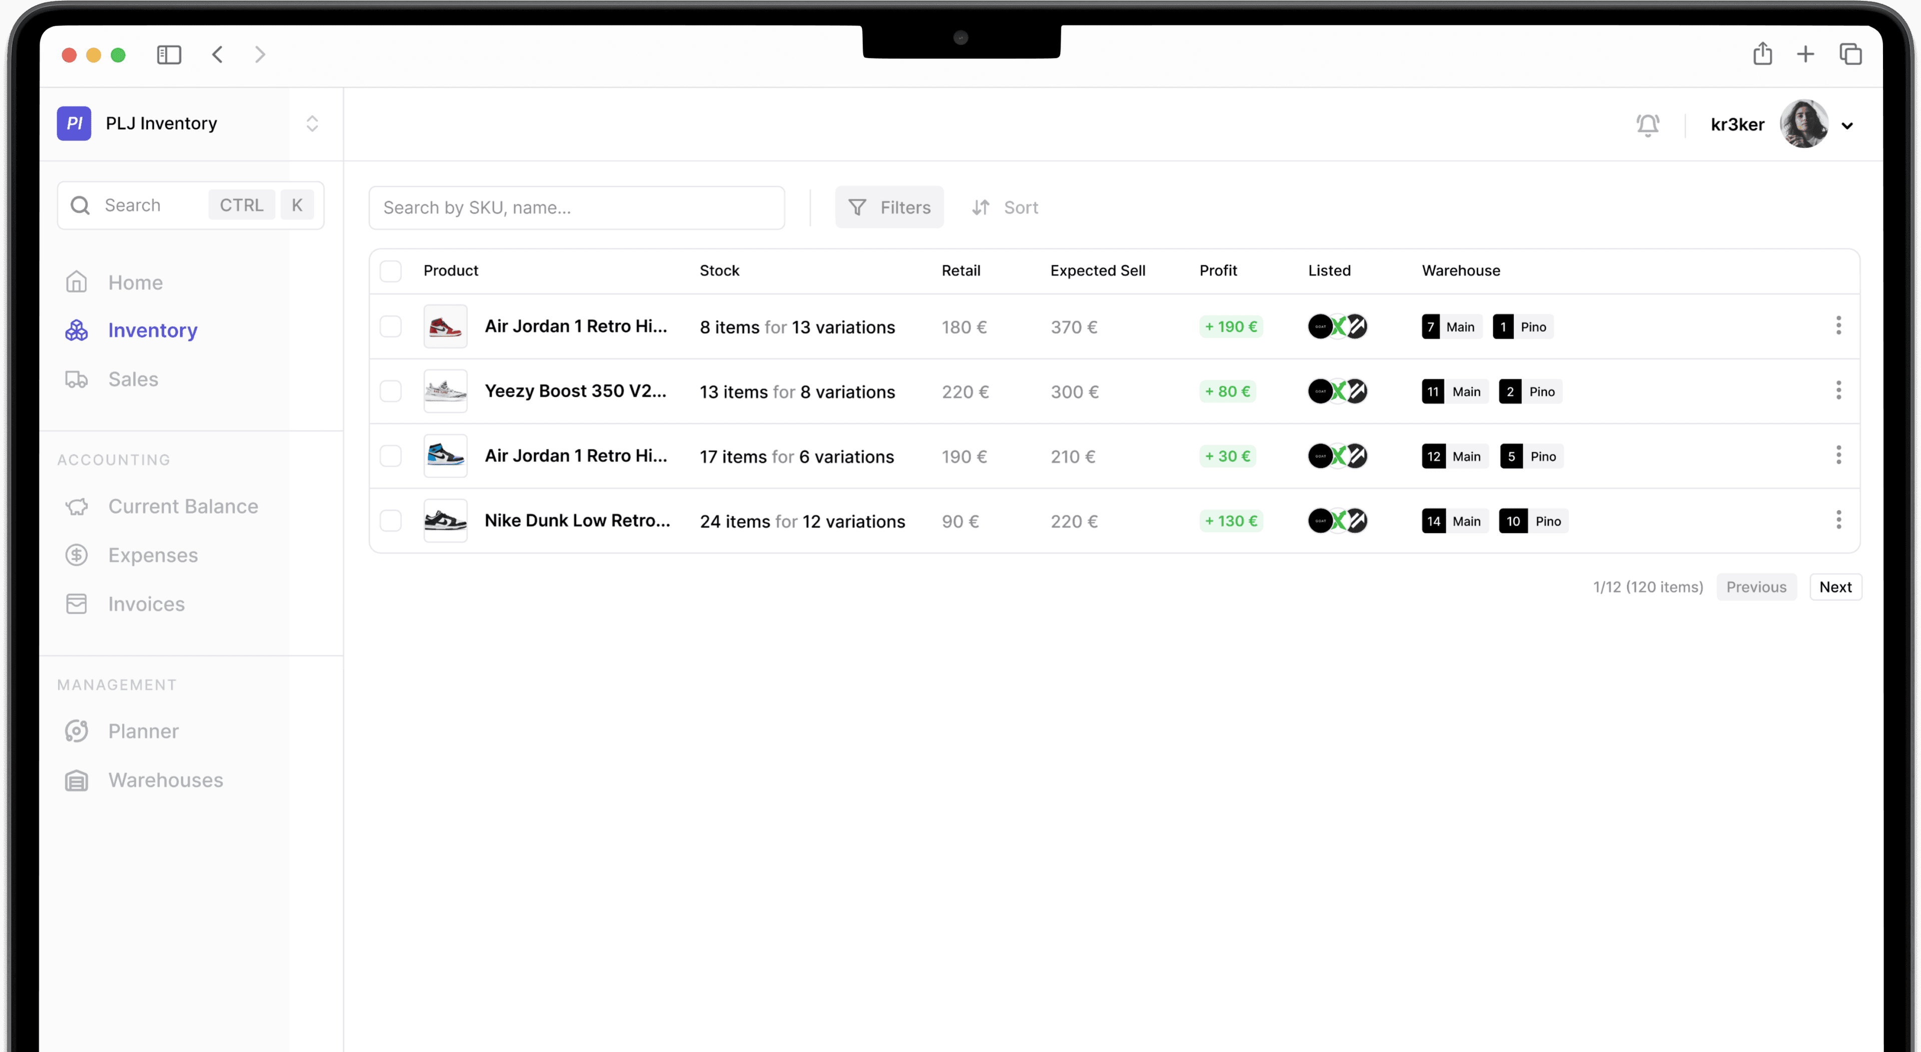
Task: Click the Filters button
Action: pos(889,207)
